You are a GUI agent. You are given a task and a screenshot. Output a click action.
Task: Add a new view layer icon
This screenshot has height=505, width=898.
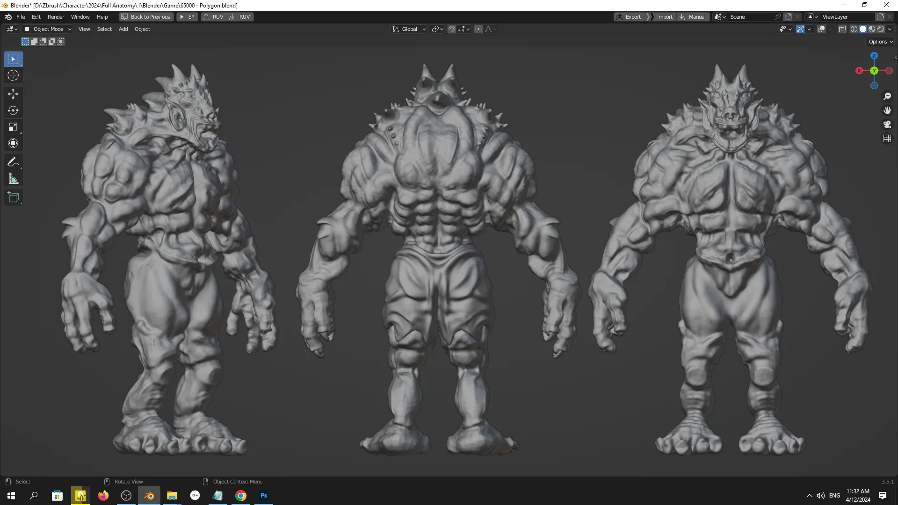pos(880,17)
